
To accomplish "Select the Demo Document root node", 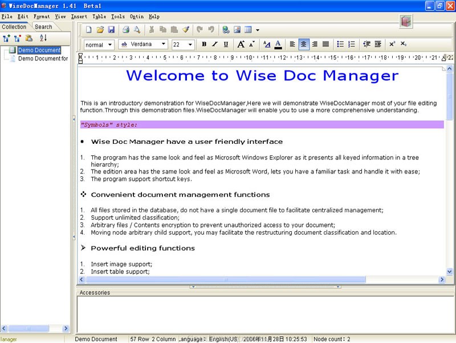I will click(39, 50).
